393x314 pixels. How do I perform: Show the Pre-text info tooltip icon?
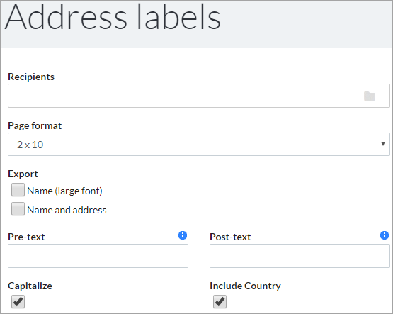click(x=183, y=235)
